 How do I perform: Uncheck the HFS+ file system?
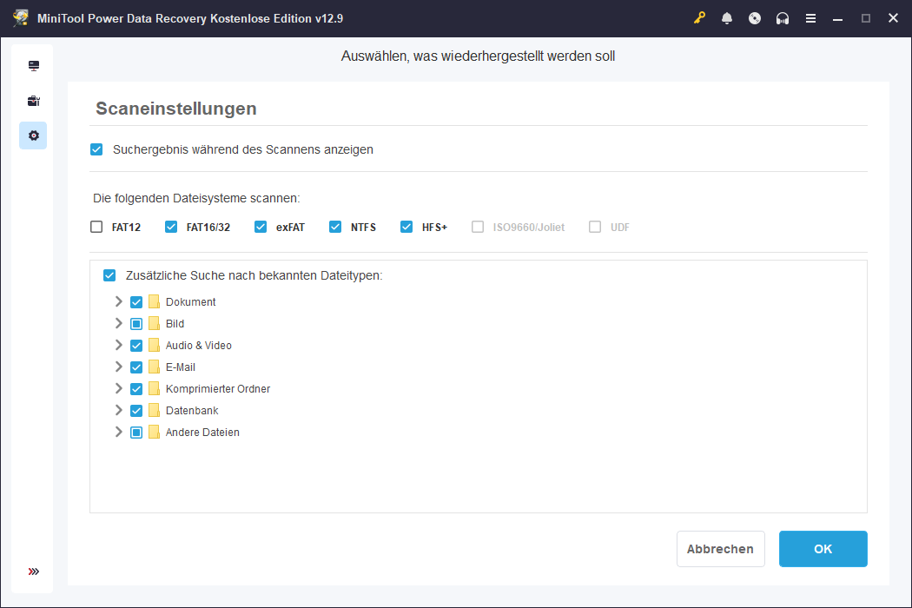point(406,227)
